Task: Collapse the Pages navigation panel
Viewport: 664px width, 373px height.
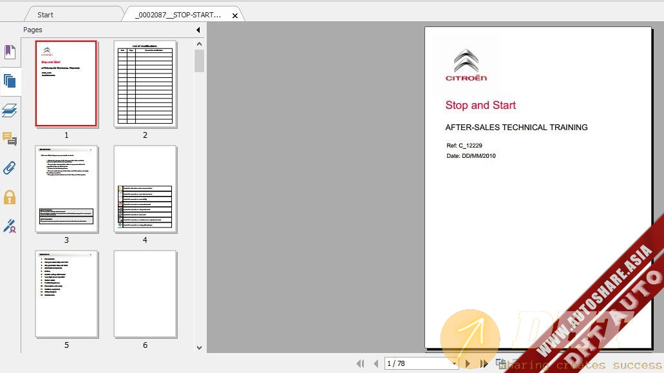Action: pyautogui.click(x=198, y=30)
